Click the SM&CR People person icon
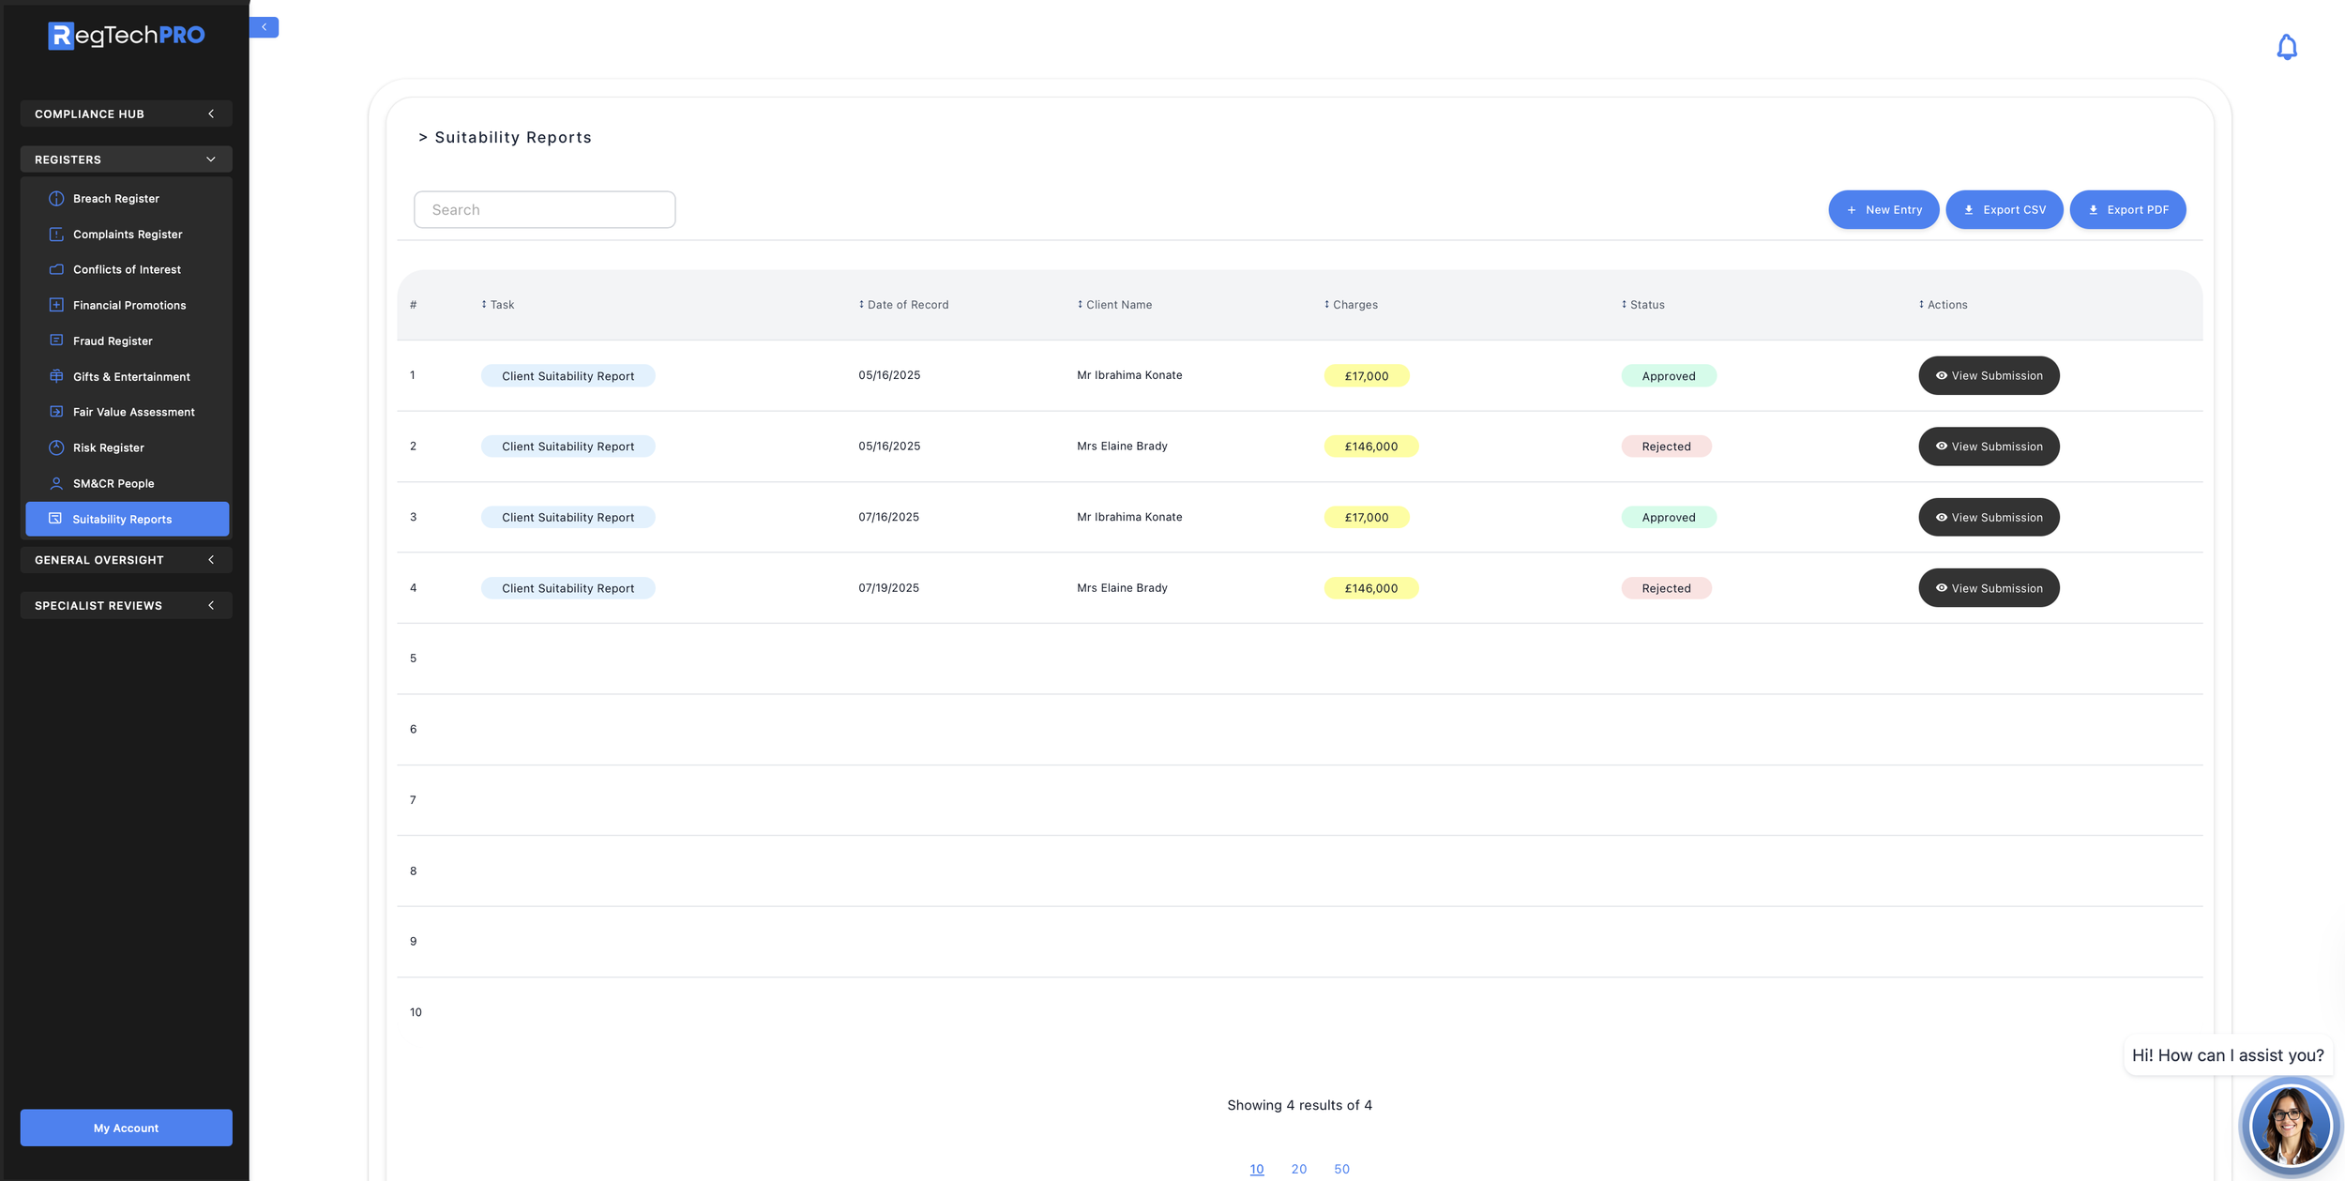 (x=56, y=483)
